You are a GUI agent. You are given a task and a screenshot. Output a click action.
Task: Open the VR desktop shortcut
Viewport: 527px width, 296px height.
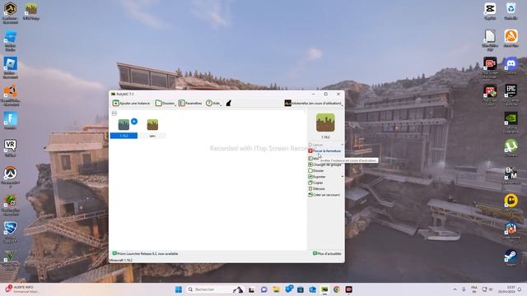coord(11,148)
